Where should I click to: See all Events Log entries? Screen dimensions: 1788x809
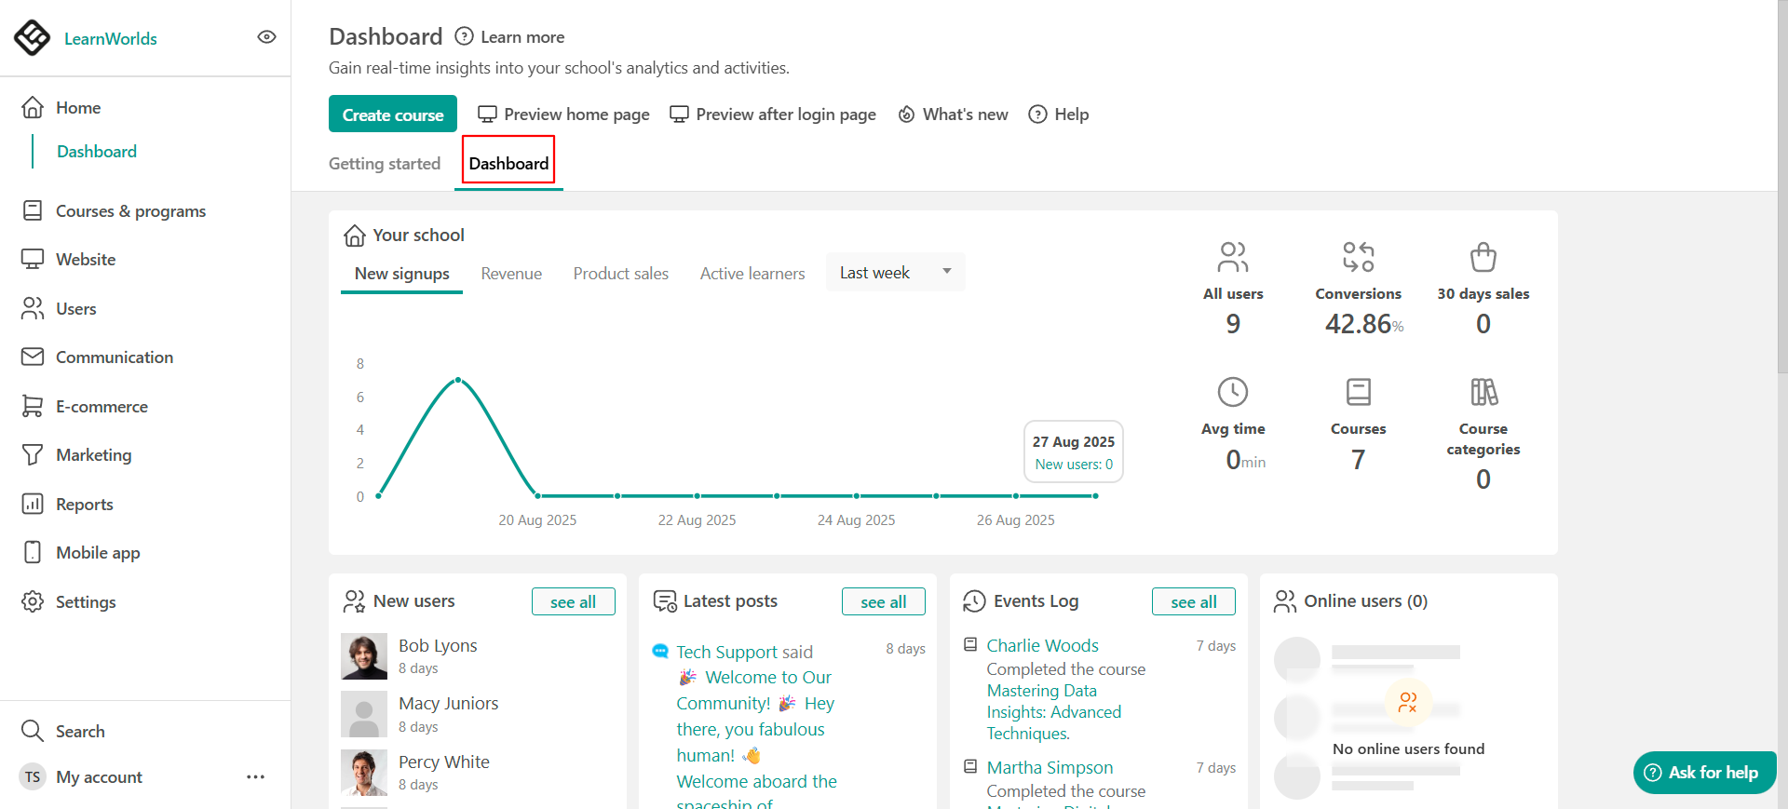click(1194, 602)
